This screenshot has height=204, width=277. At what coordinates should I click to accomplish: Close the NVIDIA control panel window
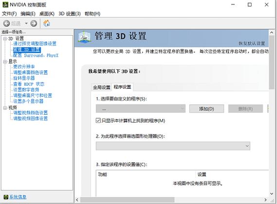pos(267,4)
